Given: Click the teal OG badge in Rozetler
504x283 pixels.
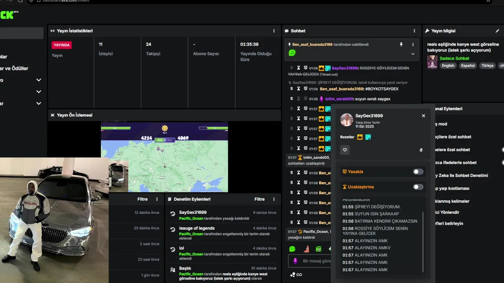Looking at the screenshot, I should (x=368, y=137).
